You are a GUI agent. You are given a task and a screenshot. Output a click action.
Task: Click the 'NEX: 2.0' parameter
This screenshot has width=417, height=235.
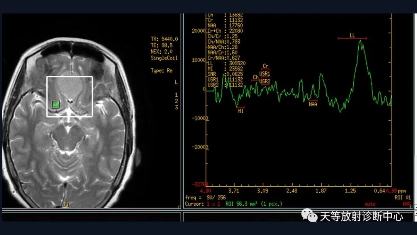pos(161,52)
